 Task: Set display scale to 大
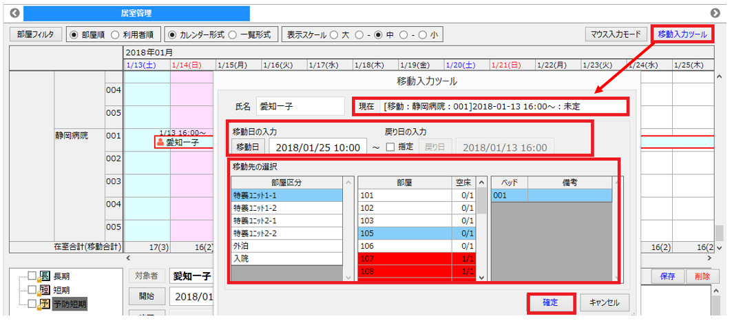click(x=334, y=34)
